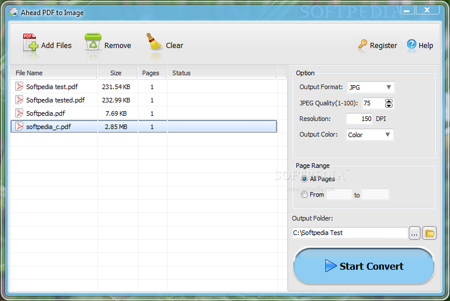Screen dimensions: 450x301
Task: Click PDF icon next to Softpedia test.pdf
Action: click(19, 86)
